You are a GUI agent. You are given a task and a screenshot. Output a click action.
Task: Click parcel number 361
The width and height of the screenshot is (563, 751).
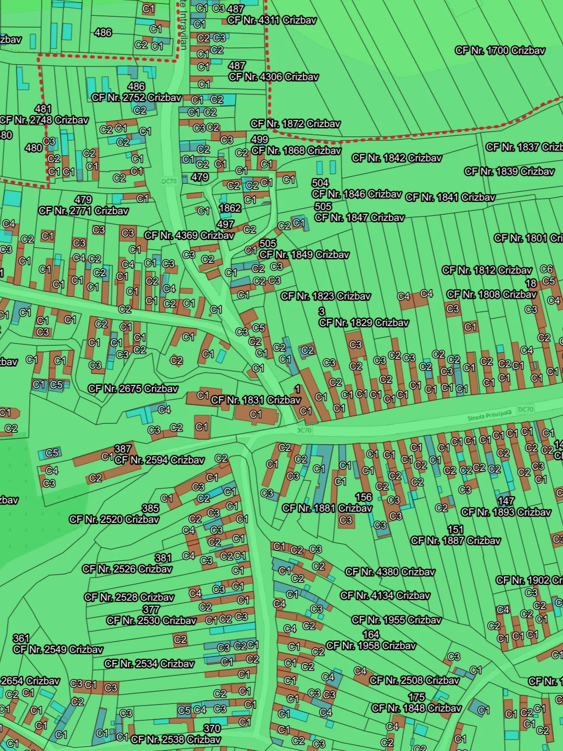(x=21, y=638)
